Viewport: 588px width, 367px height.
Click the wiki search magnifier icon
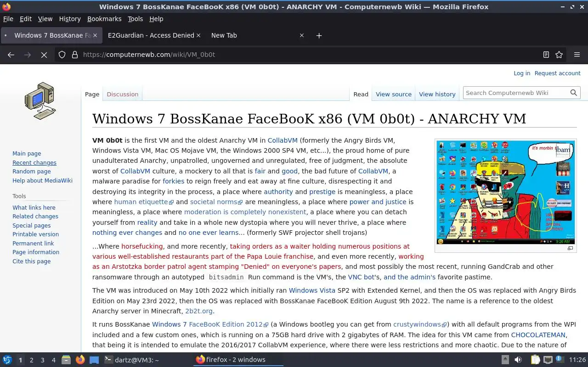click(x=574, y=93)
